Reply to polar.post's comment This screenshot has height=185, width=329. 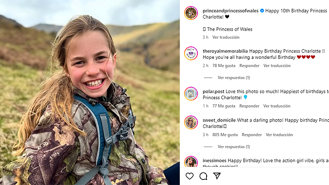coord(249,106)
